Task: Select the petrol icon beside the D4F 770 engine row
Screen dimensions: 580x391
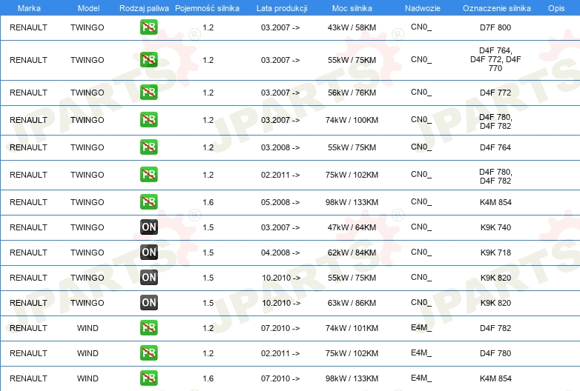Action: pos(148,60)
